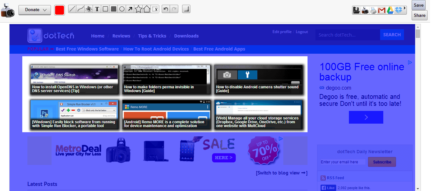Image resolution: width=432 pixels, height=191 pixels.
Task: Click the camera sharing icon
Action: (x=365, y=10)
